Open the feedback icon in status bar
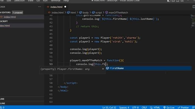The image size is (195, 109). point(193,107)
